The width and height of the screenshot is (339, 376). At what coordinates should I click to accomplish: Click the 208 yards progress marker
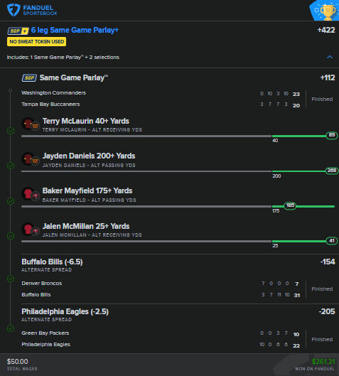coord(332,171)
